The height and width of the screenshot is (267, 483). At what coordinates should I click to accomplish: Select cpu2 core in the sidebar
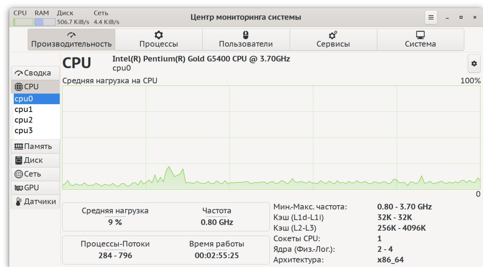pyautogui.click(x=24, y=120)
